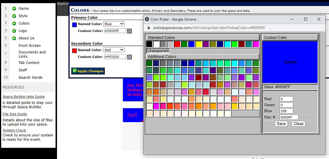Navigate to the Search Words step
The width and height of the screenshot is (329, 159).
30,77
